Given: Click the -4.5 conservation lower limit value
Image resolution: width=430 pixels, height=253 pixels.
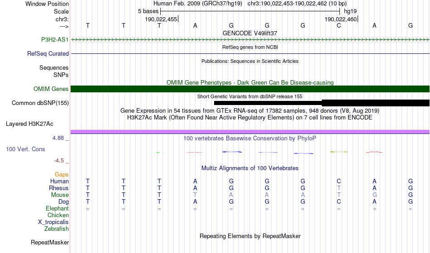Looking at the screenshot, I should tap(59, 161).
